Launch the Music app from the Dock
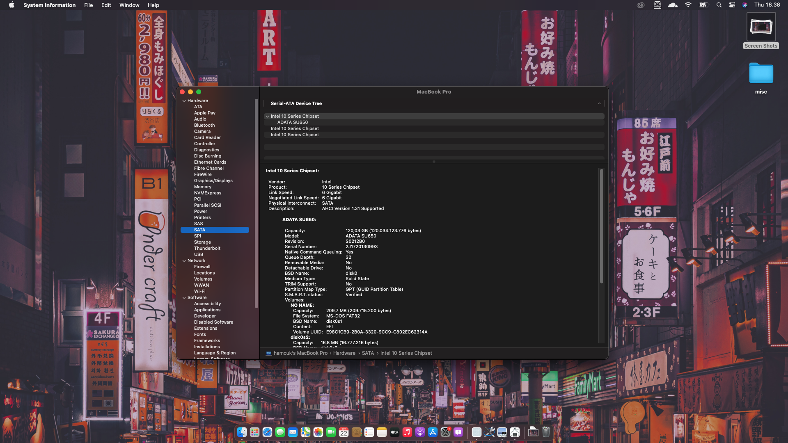This screenshot has height=443, width=788. [407, 432]
